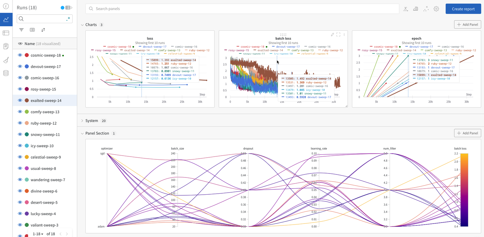The image size is (484, 237).
Task: Open the 1-18 runs pagination dropdown
Action: coord(38,234)
